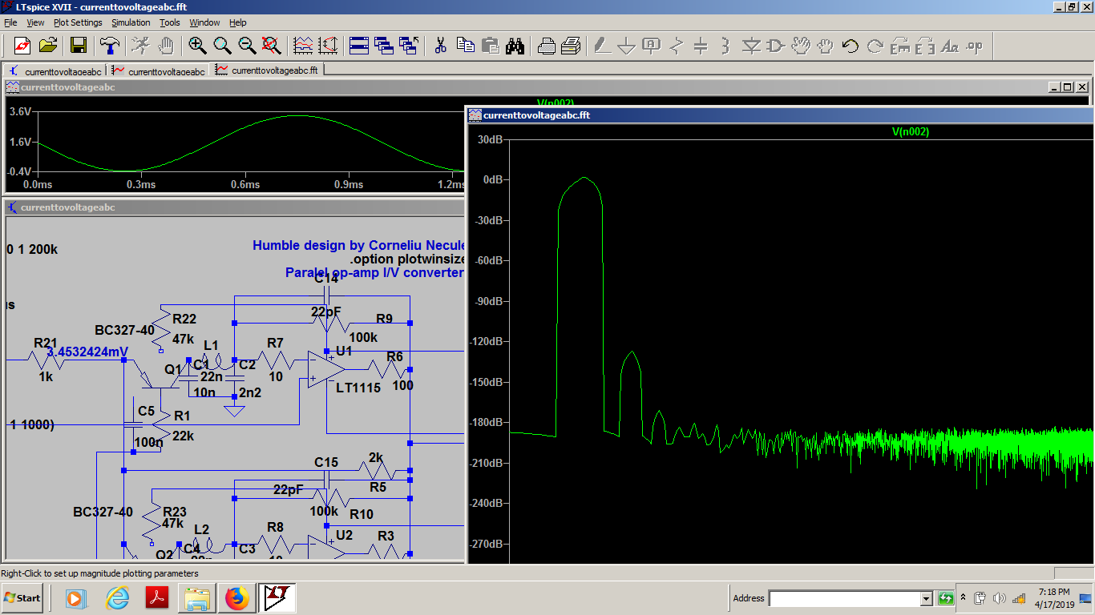Select the Zoom Out magnifier icon

coord(247,46)
